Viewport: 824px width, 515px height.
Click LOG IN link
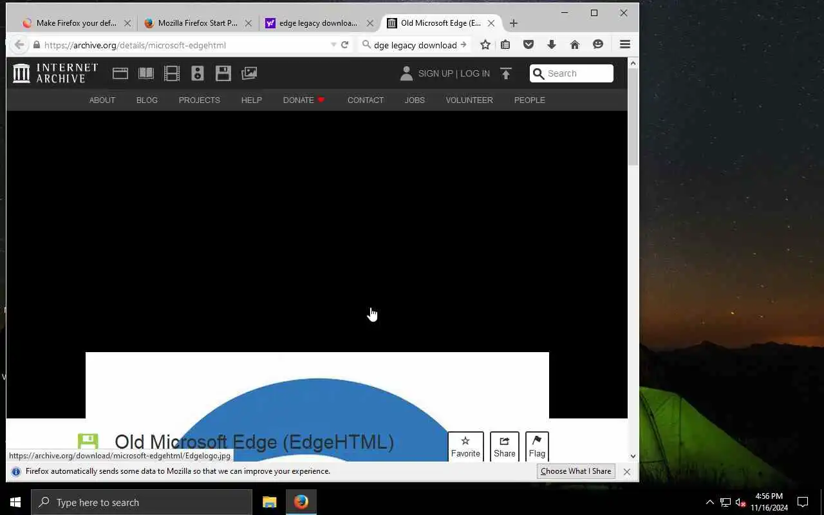point(475,73)
